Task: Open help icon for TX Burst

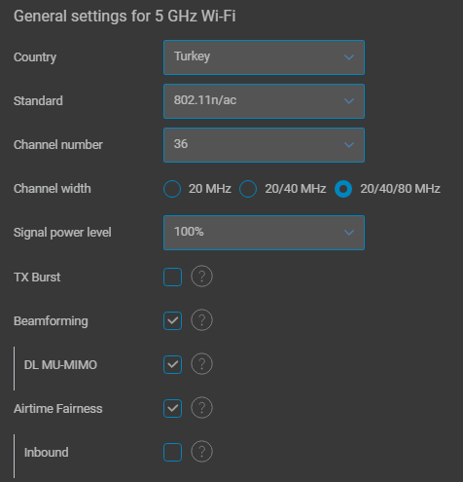Action: [201, 277]
